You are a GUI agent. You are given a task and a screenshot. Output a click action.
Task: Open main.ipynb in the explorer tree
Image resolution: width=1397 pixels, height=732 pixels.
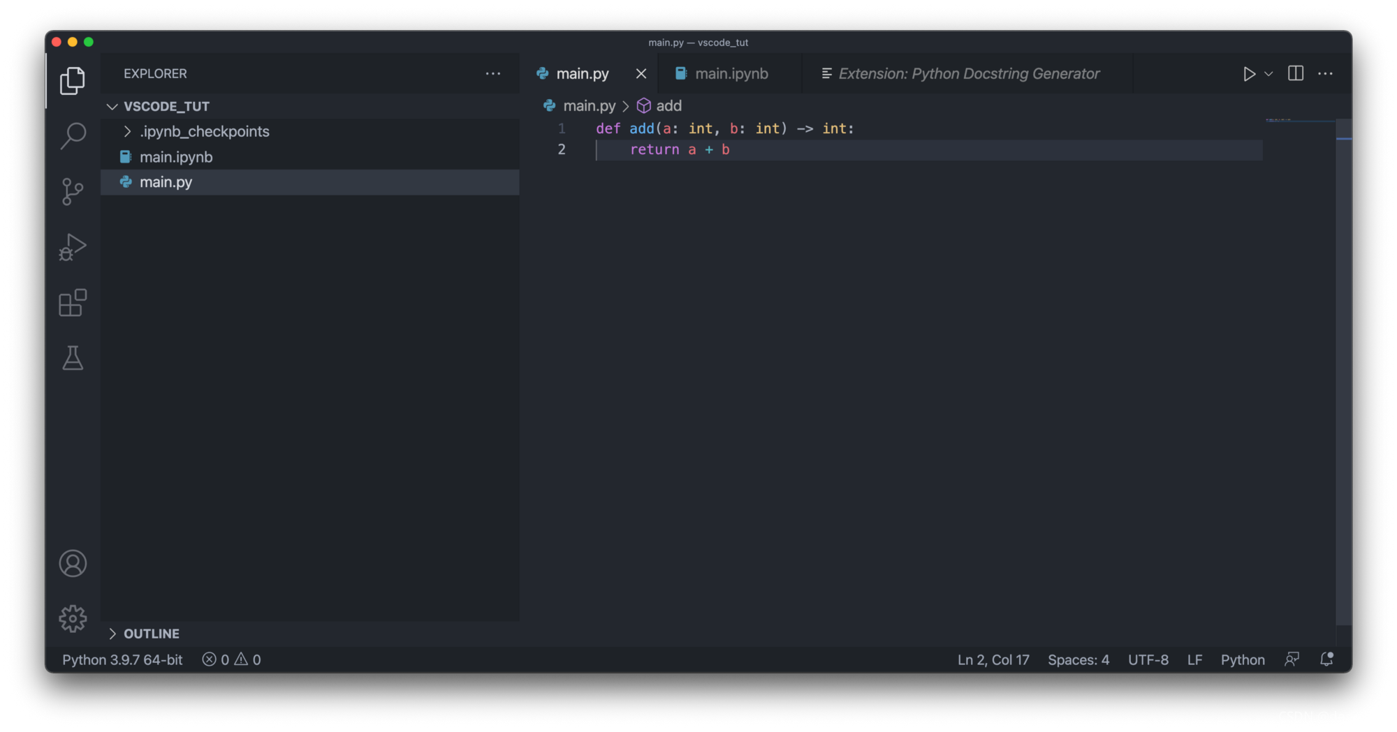coord(310,157)
